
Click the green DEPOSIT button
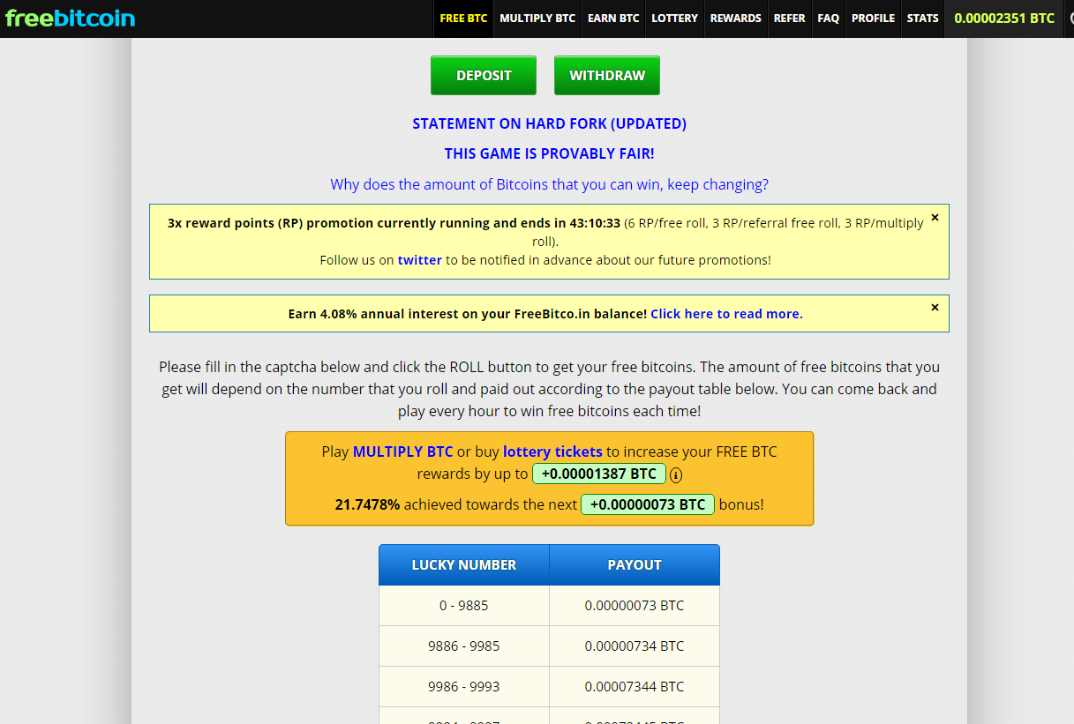[x=484, y=76]
